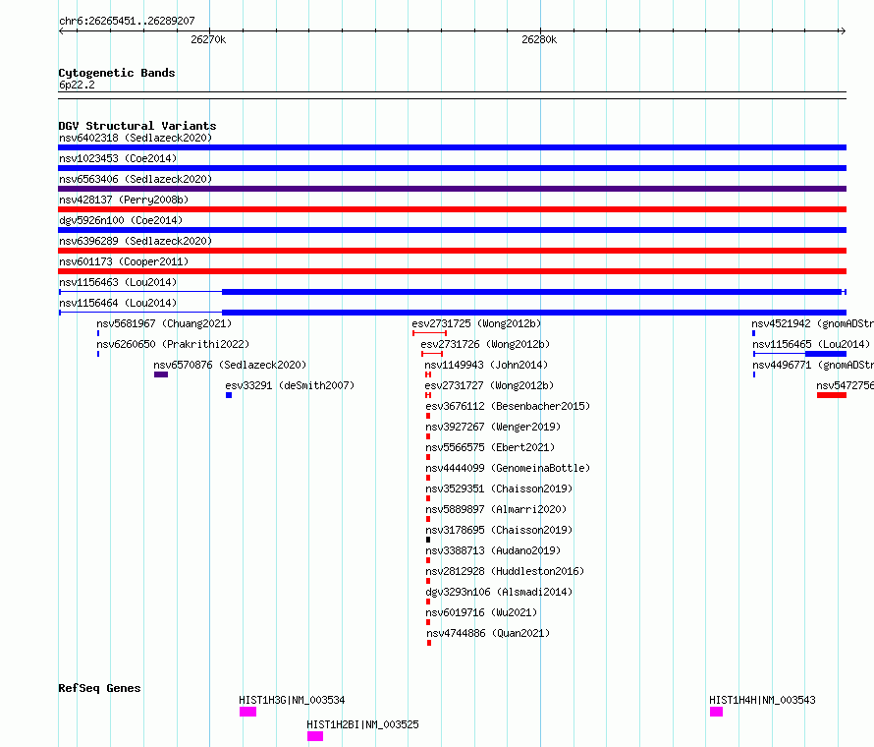The height and width of the screenshot is (747, 874).
Task: Open the nsv1156465 (Lou2014) label
Action: point(811,344)
